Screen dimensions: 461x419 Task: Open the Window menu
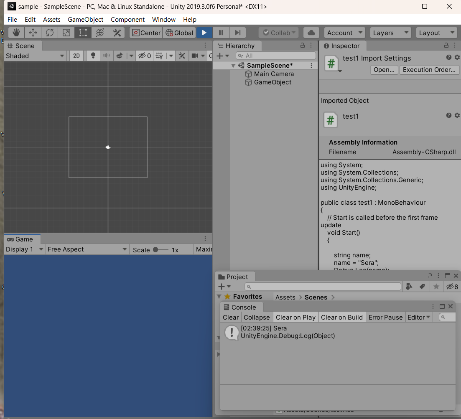tap(164, 19)
